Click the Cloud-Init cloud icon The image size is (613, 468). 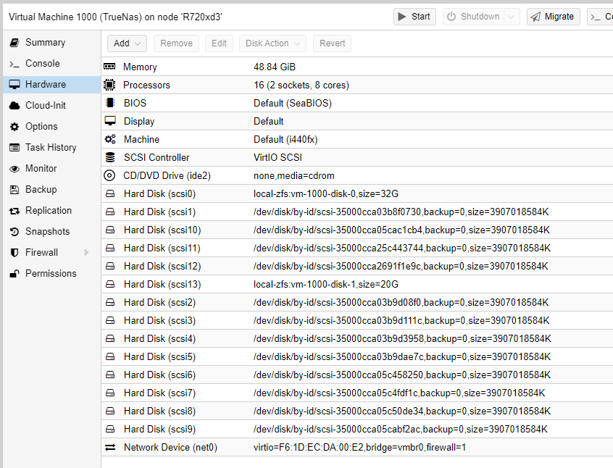click(x=14, y=106)
